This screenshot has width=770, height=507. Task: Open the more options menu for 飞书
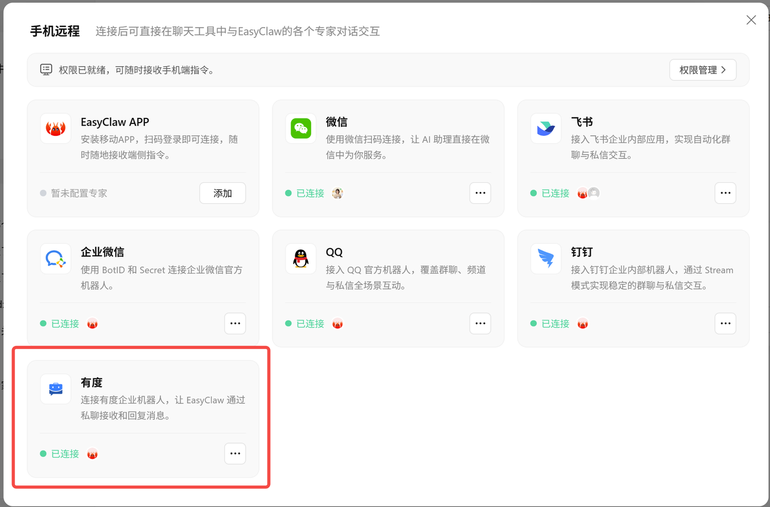coord(725,193)
